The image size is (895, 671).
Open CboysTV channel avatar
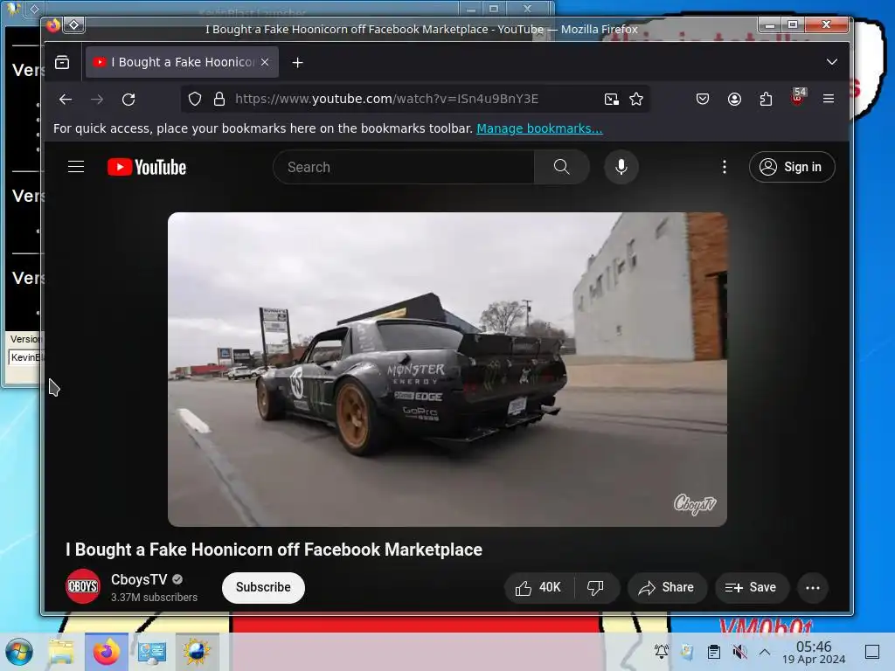click(x=83, y=586)
